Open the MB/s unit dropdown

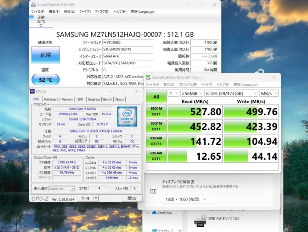point(269,94)
